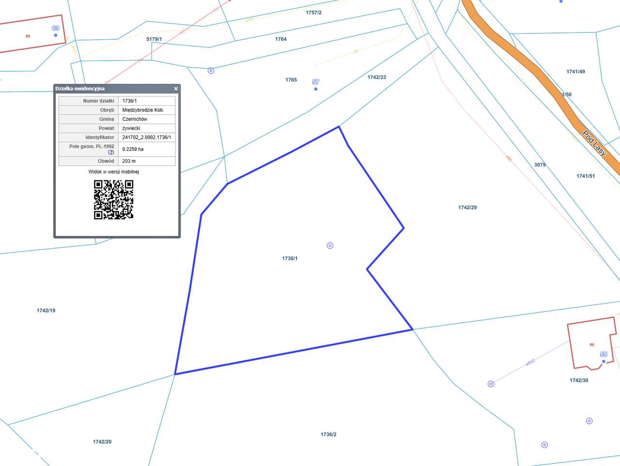Click parcel label 1742/29
The image size is (620, 466).
(467, 208)
